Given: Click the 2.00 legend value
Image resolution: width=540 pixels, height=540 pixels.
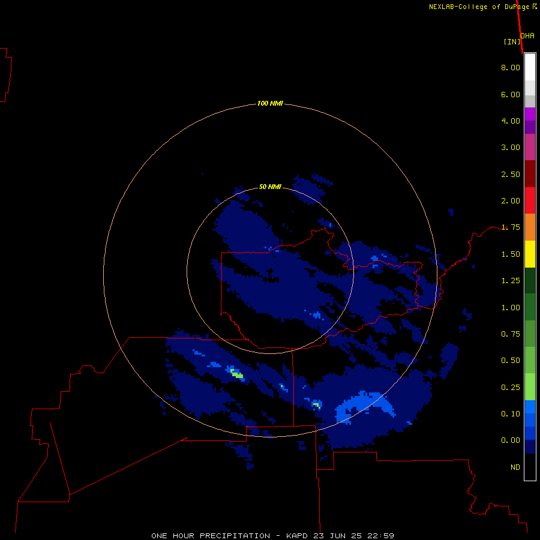Looking at the screenshot, I should (x=511, y=201).
